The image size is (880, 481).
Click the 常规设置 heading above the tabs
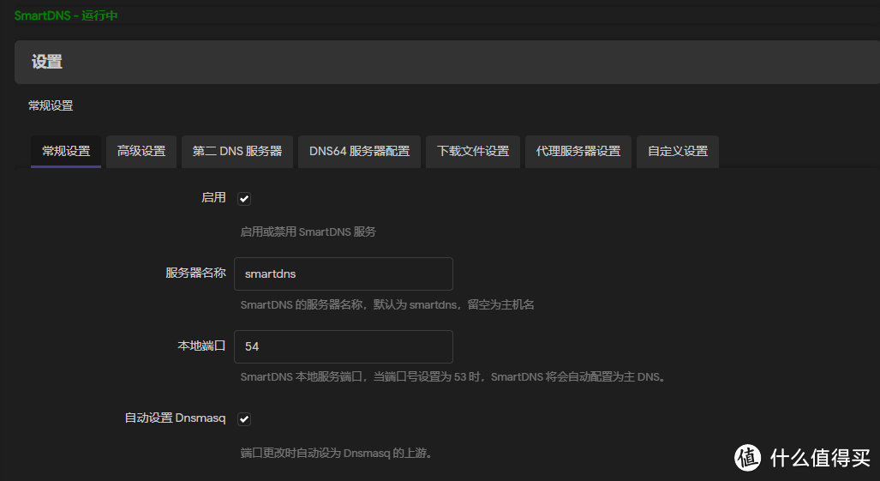pyautogui.click(x=51, y=105)
